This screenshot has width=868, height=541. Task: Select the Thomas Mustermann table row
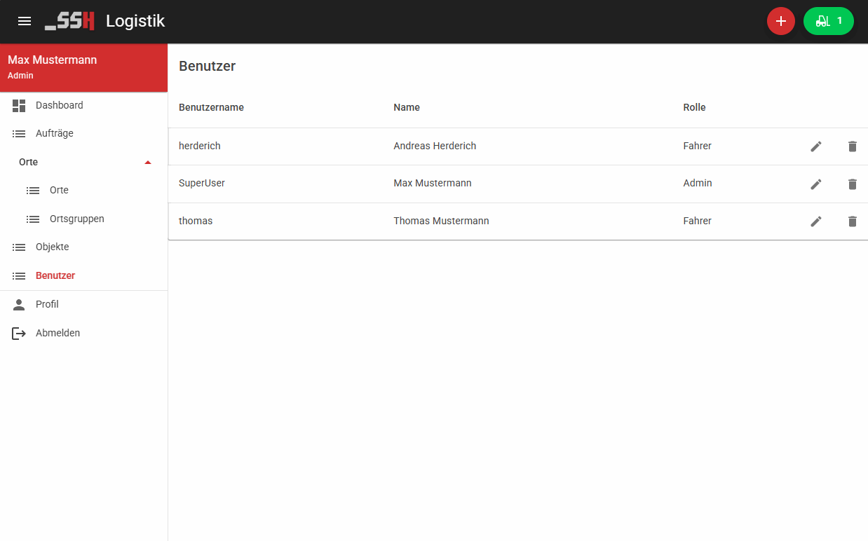(x=441, y=221)
